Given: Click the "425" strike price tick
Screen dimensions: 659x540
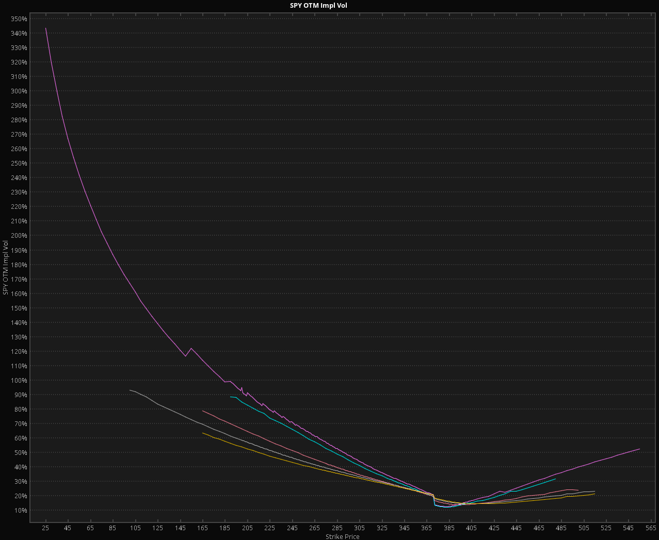Looking at the screenshot, I should point(494,529).
